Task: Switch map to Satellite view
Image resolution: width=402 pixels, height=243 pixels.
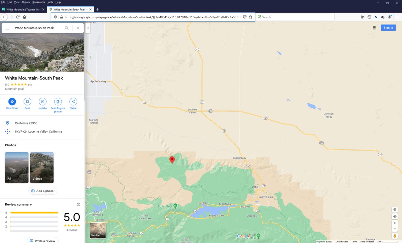Action: point(98,230)
